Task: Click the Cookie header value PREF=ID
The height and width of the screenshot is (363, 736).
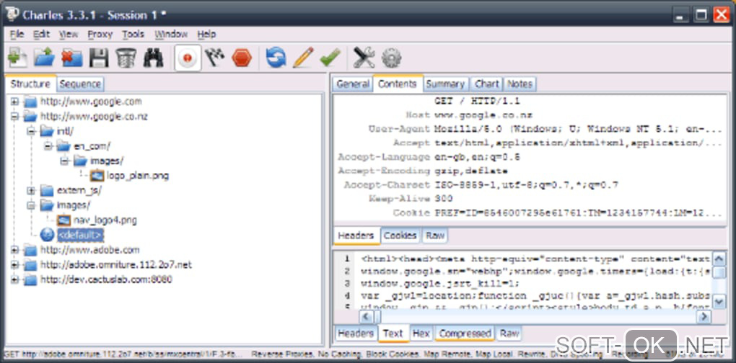Action: pos(578,213)
